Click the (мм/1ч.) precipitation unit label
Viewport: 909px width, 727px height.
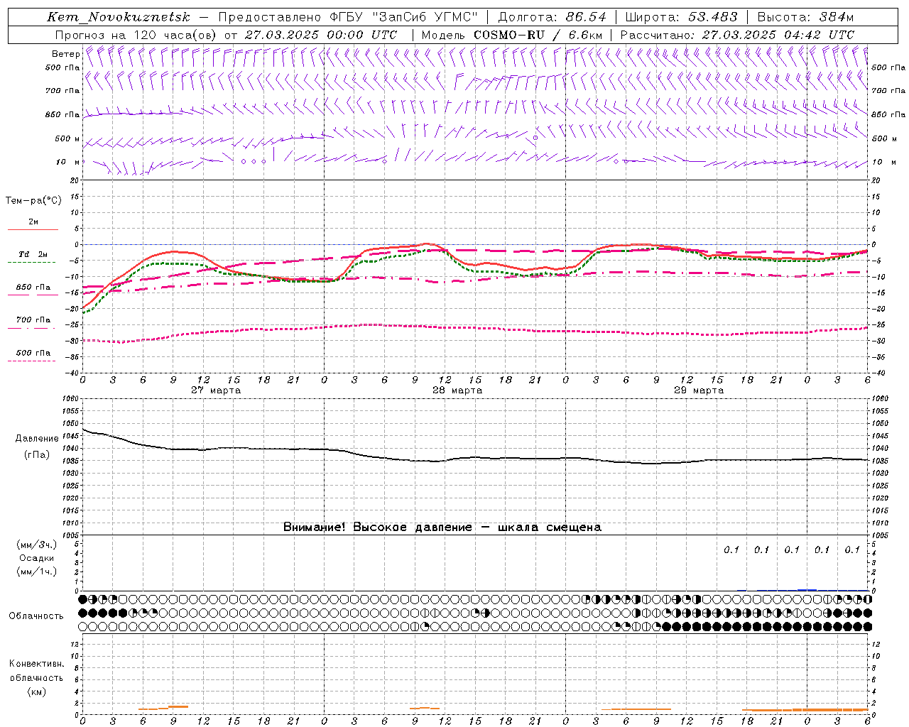point(37,572)
